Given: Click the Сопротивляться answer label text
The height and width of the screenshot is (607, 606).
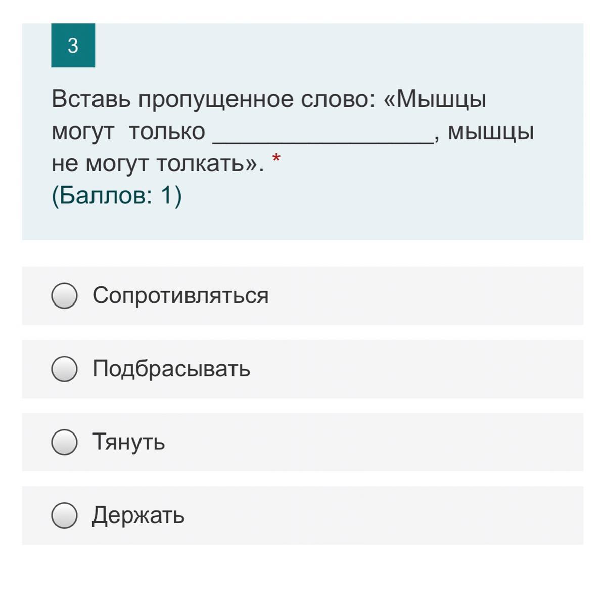Looking at the screenshot, I should coord(180,295).
